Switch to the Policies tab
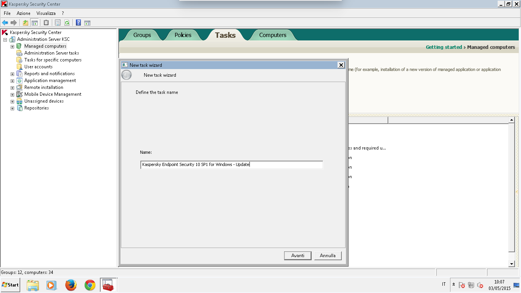Screen dimensions: 521x293 [183, 35]
